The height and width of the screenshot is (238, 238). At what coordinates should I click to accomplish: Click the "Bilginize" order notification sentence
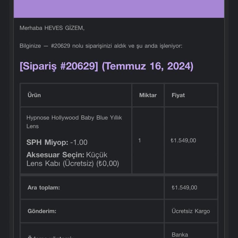101,46
